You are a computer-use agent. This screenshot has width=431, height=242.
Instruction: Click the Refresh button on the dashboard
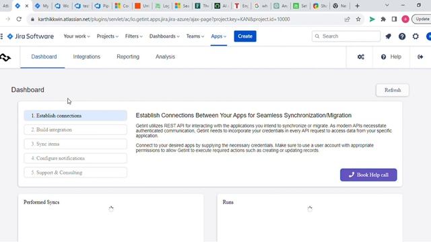(392, 90)
